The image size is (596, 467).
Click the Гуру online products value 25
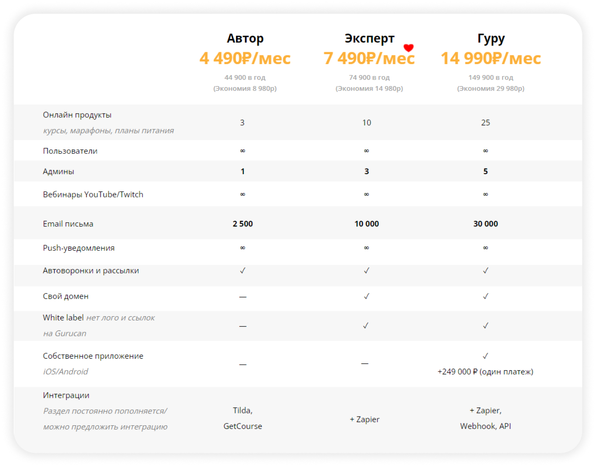486,122
